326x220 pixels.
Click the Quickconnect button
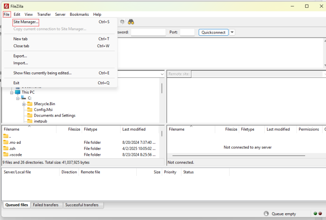(x=214, y=32)
